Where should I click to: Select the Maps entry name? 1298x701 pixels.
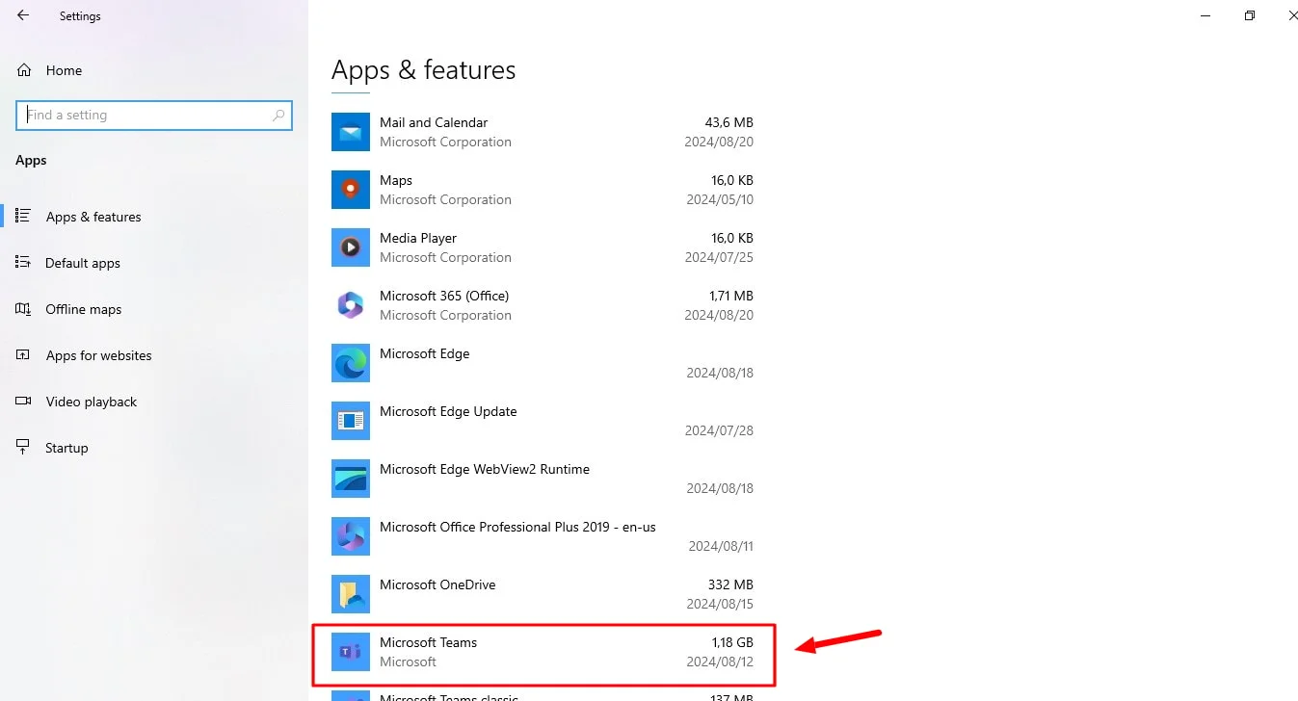(396, 180)
